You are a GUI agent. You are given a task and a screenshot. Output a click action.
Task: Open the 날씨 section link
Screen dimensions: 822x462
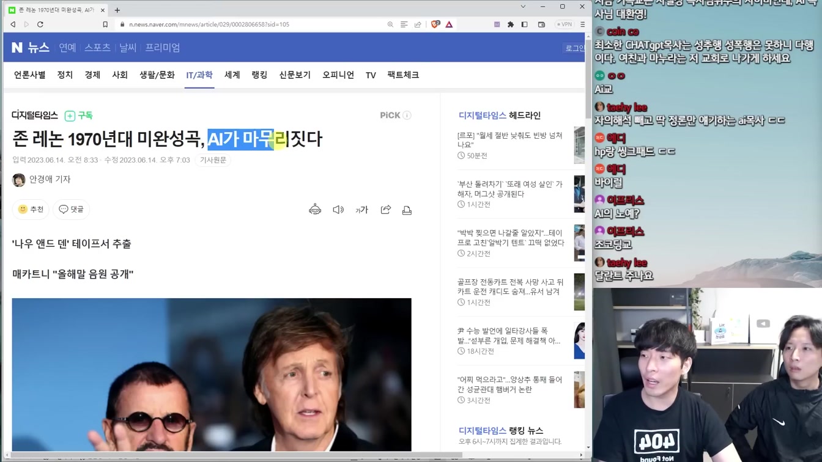(128, 48)
